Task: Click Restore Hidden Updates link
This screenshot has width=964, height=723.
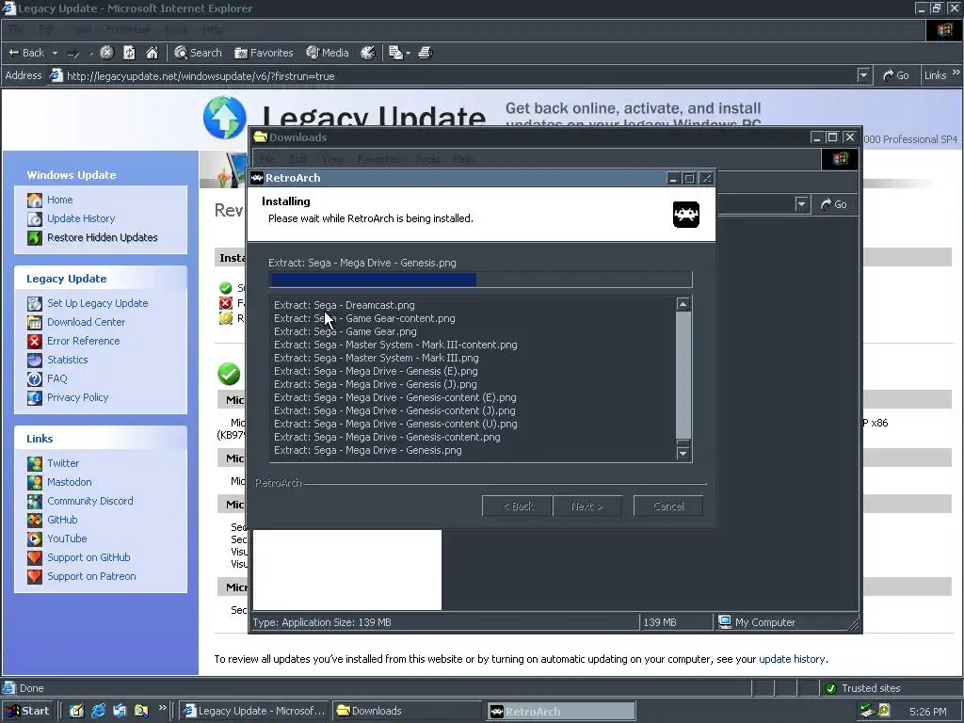Action: pos(103,237)
